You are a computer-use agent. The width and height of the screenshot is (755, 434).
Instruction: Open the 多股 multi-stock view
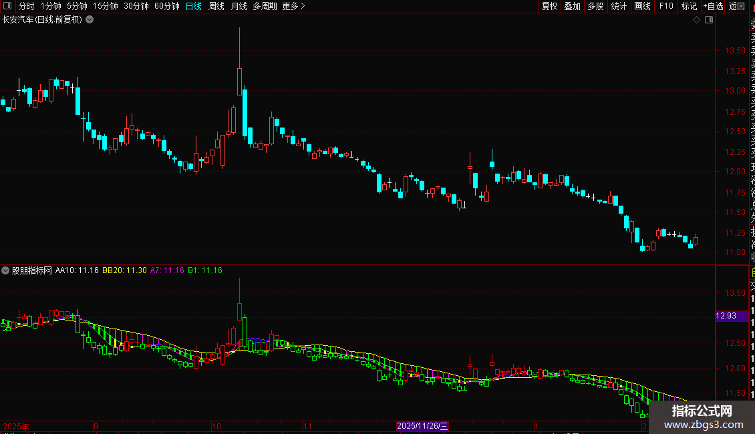[x=595, y=6]
